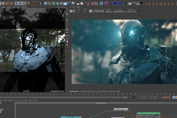Screen dimensions: 177x118
Task: Open the blue Deformer object icon
Action: pos(61,3)
